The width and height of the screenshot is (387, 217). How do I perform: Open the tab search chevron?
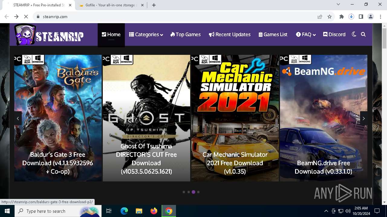(x=338, y=4)
